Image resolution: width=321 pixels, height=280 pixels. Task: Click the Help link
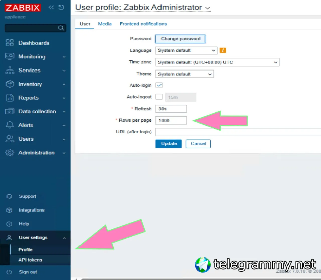[24, 224]
